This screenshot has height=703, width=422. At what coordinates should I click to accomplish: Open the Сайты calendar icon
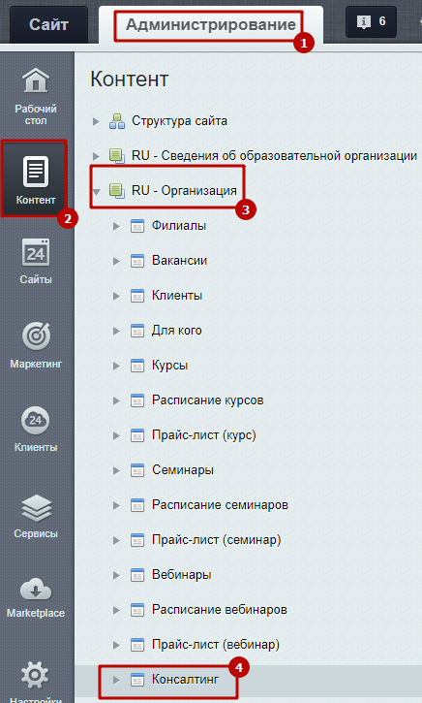pos(36,252)
